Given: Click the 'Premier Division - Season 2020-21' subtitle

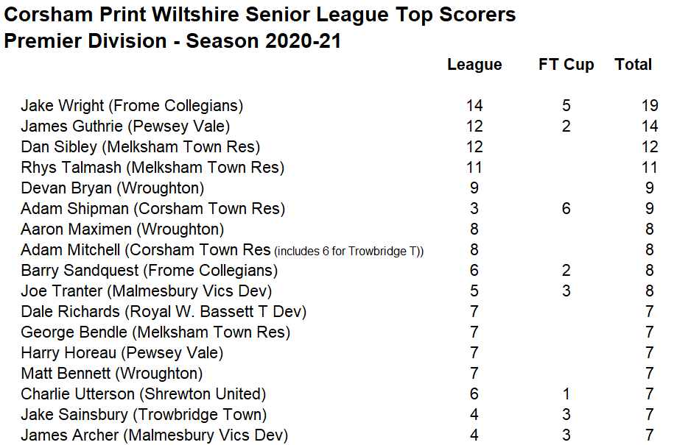Looking at the screenshot, I should [x=172, y=41].
